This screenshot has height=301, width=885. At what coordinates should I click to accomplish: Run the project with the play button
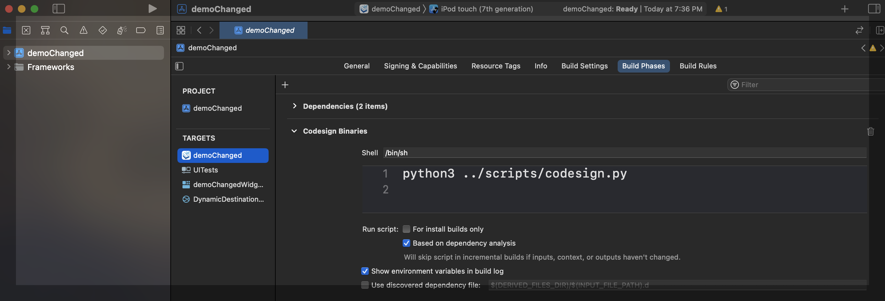pyautogui.click(x=152, y=9)
